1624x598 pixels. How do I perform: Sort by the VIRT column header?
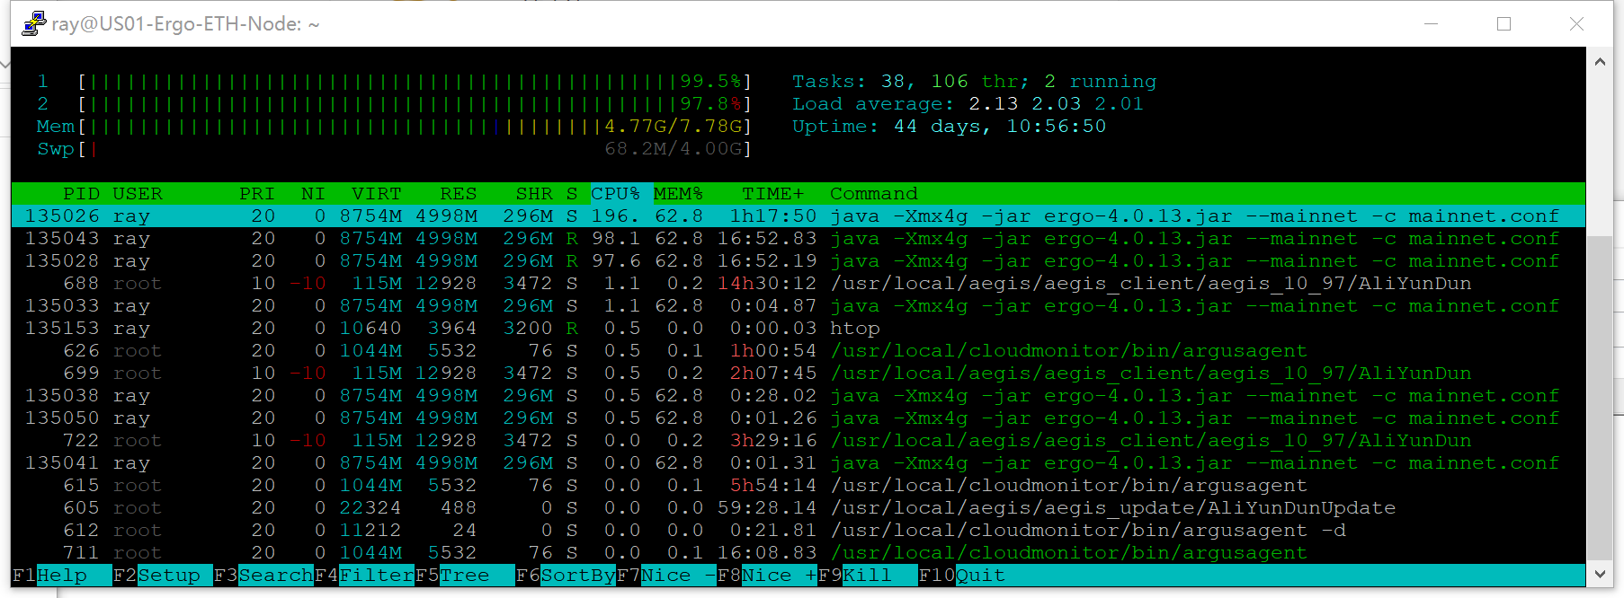[x=377, y=194]
